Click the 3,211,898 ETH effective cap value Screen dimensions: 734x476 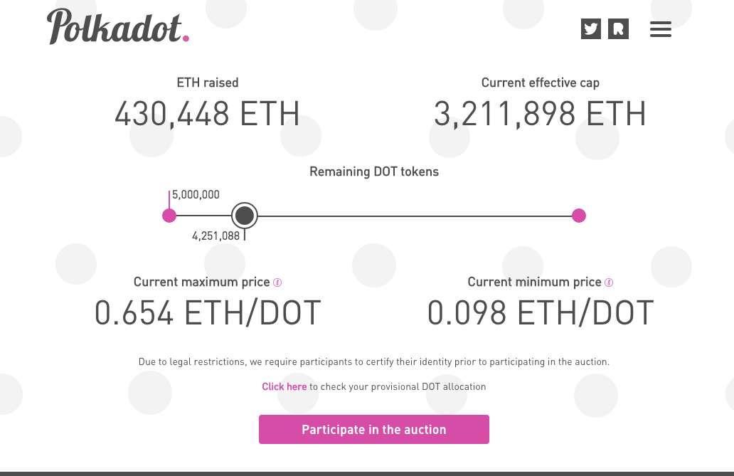pyautogui.click(x=541, y=114)
